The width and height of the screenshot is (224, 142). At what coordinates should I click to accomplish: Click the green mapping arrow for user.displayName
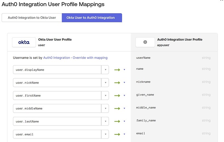pyautogui.click(x=118, y=70)
